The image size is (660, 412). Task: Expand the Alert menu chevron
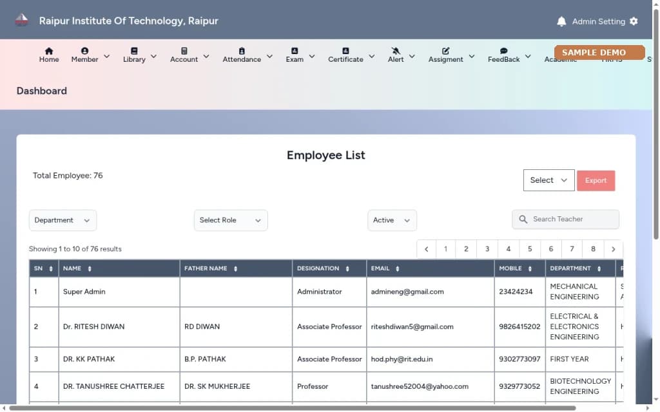click(x=412, y=56)
